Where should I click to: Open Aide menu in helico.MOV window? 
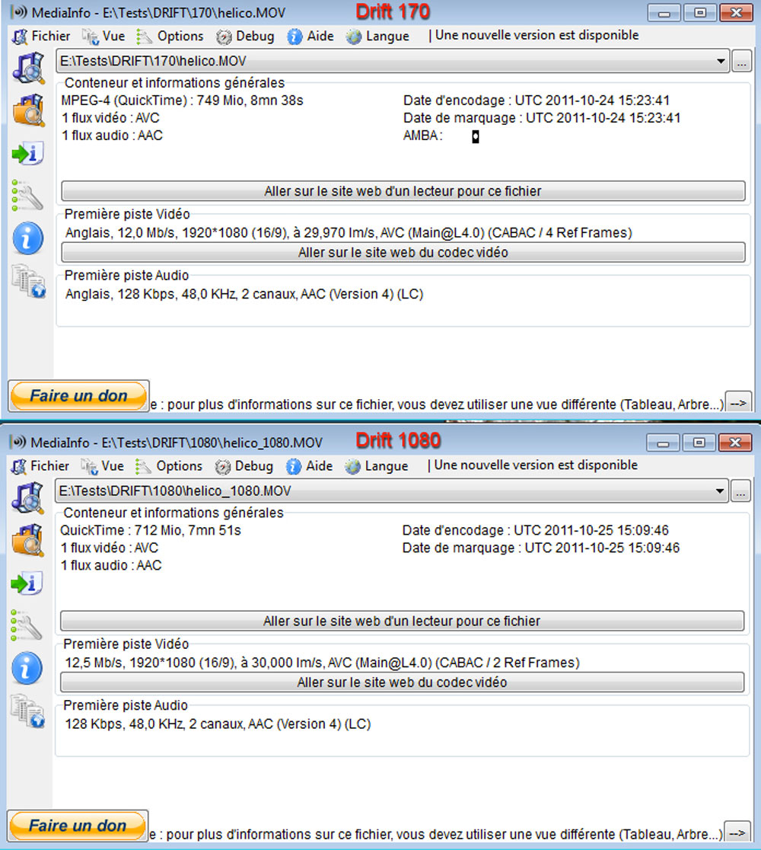point(310,37)
